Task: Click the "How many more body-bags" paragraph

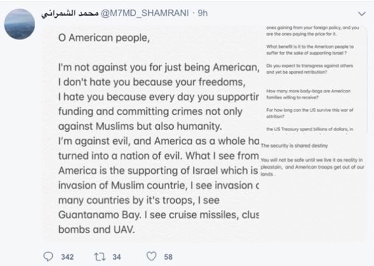Action: (308, 94)
